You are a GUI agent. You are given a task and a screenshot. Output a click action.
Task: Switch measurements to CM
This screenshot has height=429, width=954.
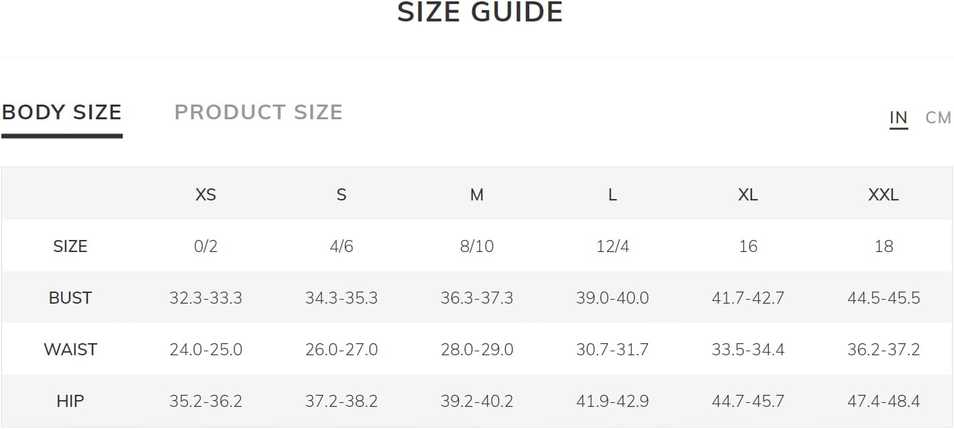click(x=938, y=118)
